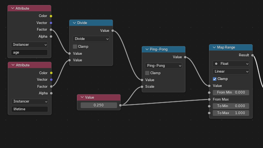Click first Value input socket of Divide
The image size is (263, 148).
(70, 53)
